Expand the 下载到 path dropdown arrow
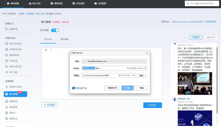The width and height of the screenshot is (221, 127). [133, 75]
